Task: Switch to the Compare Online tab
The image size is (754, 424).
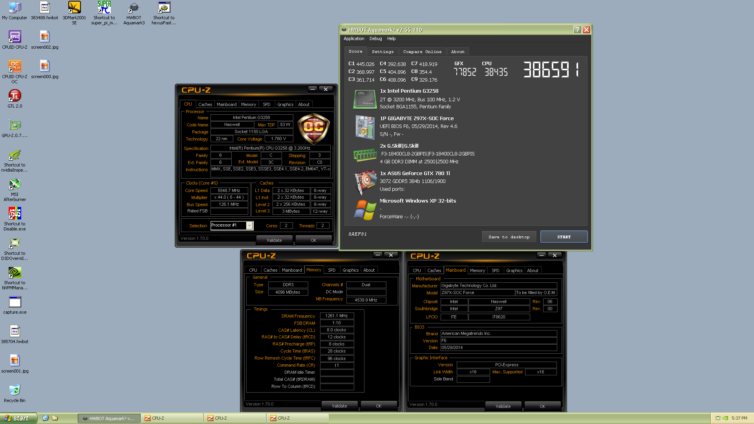Action: point(422,52)
